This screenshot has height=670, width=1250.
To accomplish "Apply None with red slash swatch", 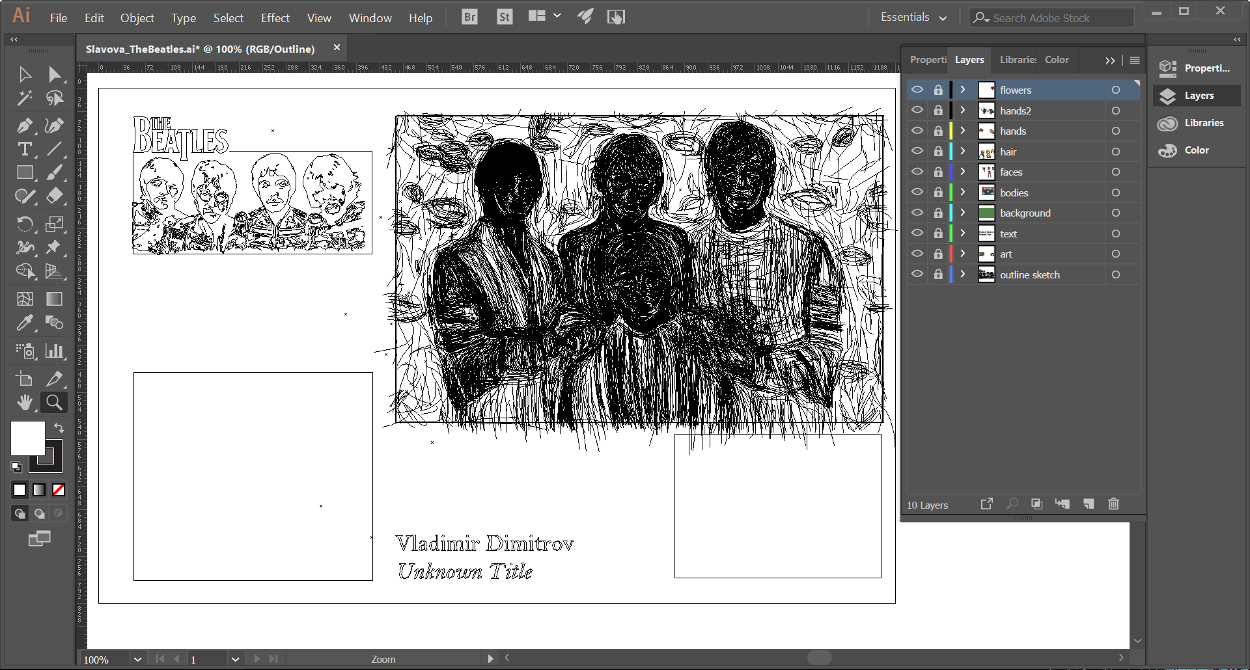I will tap(59, 490).
